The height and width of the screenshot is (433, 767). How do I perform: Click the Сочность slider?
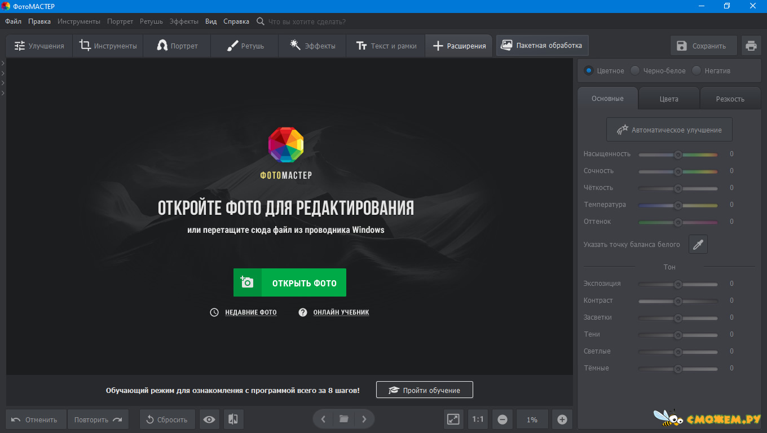pyautogui.click(x=678, y=171)
